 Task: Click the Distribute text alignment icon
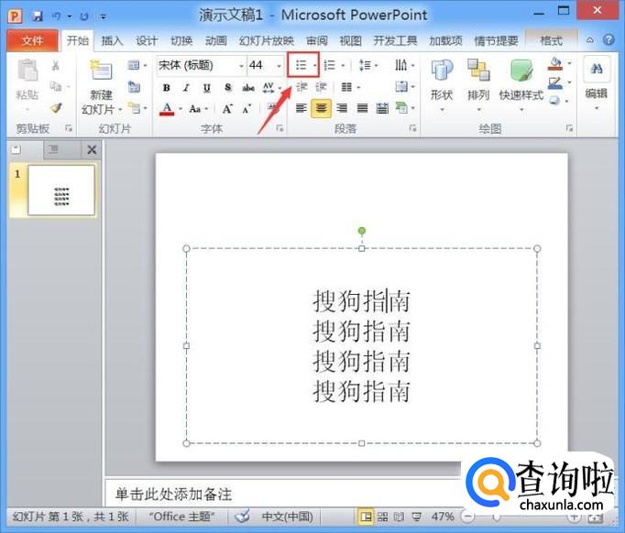coord(382,108)
